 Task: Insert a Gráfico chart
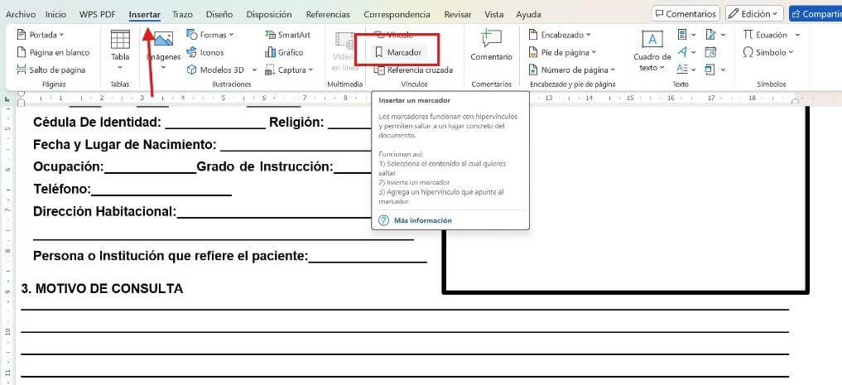[284, 53]
